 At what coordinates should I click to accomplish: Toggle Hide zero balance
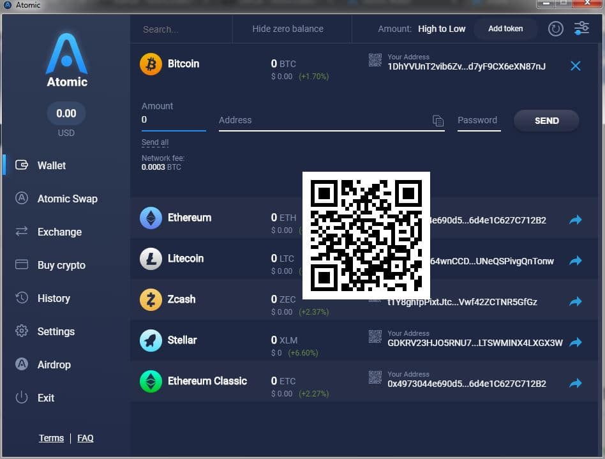pos(288,29)
